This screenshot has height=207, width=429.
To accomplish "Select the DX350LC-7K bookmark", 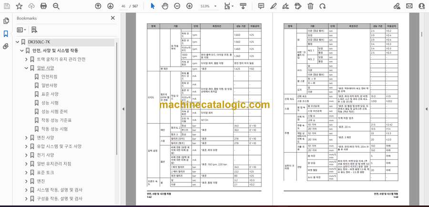I will pos(39,42).
